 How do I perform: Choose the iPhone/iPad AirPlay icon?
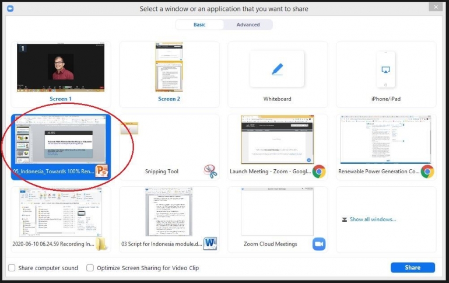coord(385,69)
